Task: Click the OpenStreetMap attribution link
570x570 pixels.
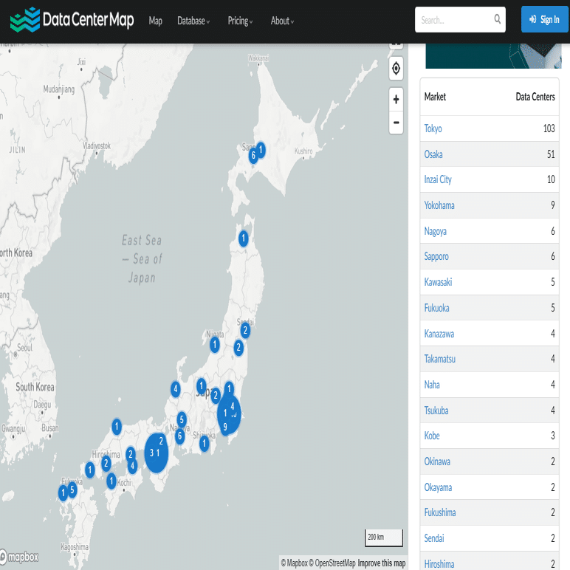Action: coord(332,563)
